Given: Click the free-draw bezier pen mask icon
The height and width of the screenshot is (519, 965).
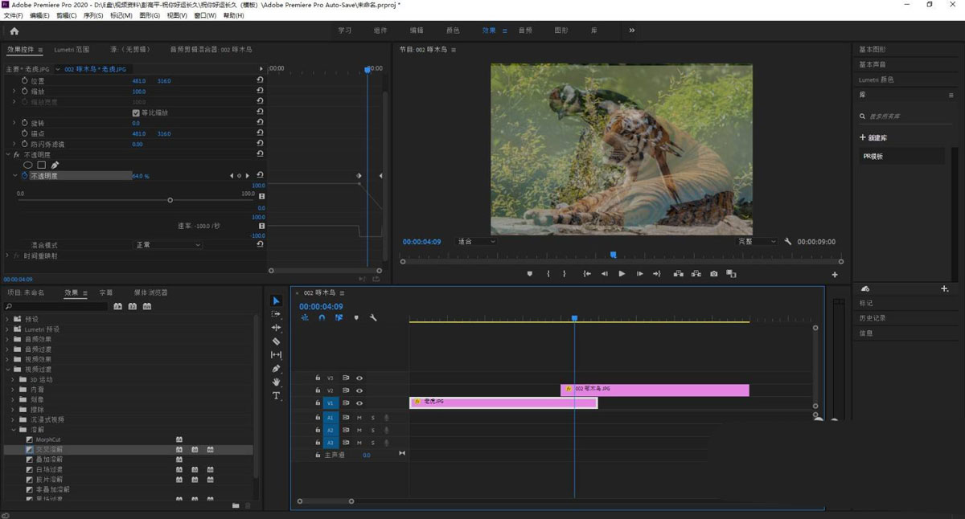Looking at the screenshot, I should (55, 165).
